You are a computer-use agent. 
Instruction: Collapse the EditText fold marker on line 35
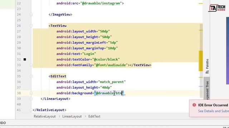(x=31, y=76)
